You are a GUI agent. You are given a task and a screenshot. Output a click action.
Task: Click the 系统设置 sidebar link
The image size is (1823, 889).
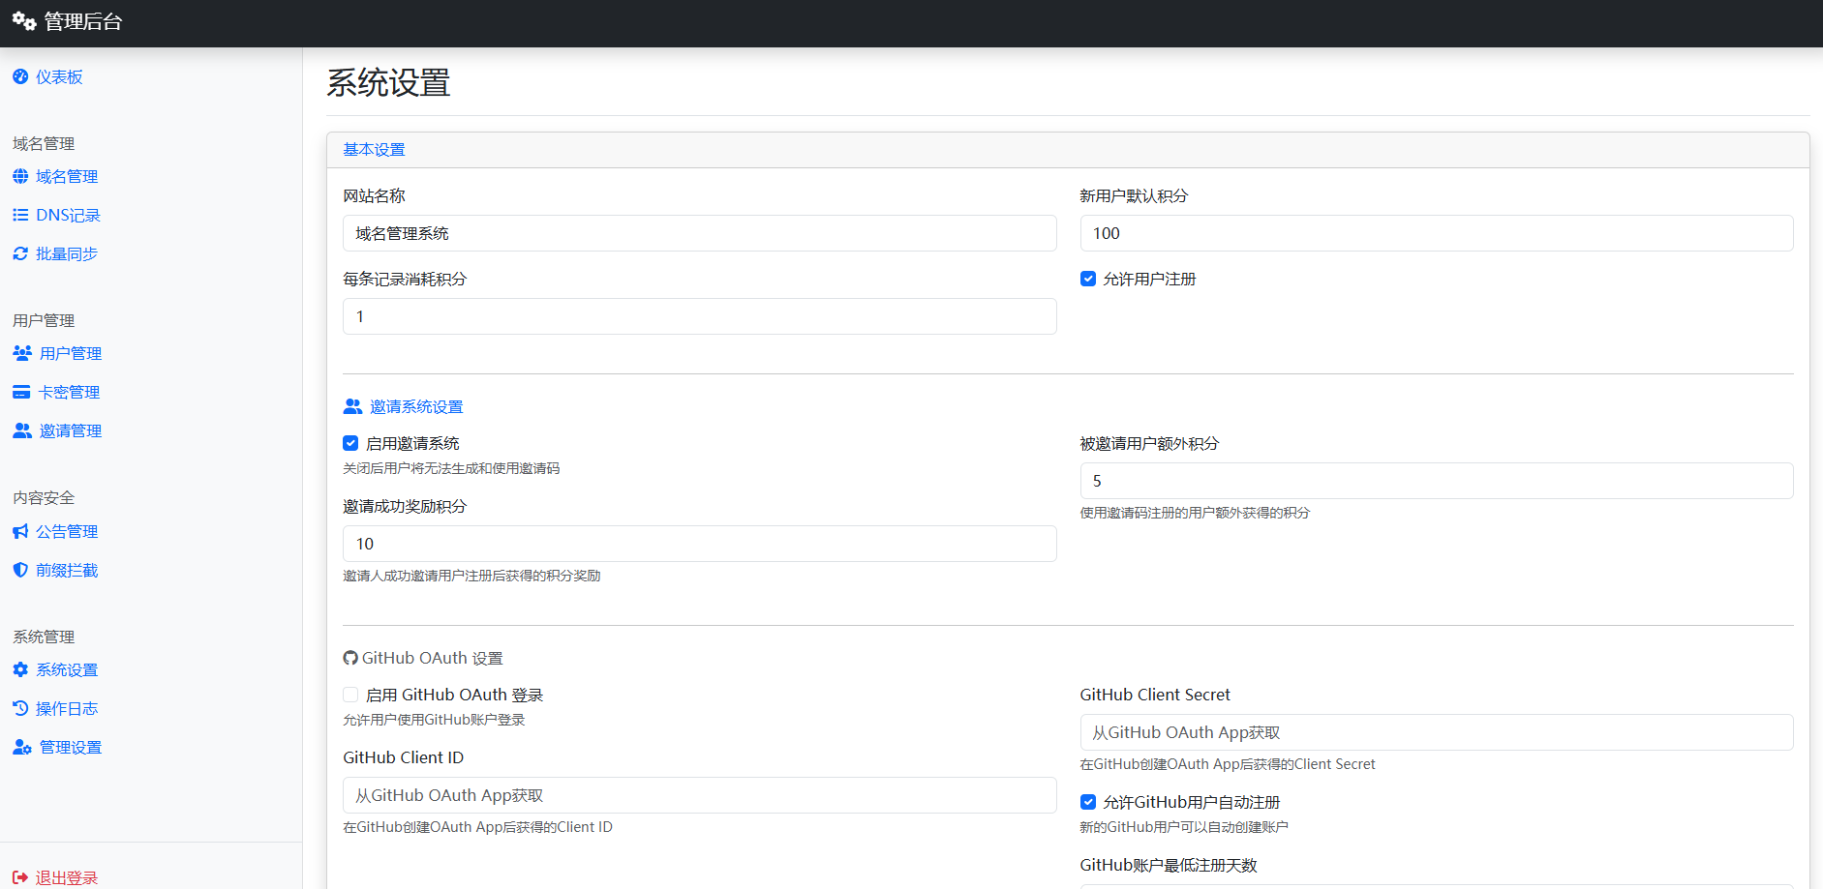coord(66,669)
